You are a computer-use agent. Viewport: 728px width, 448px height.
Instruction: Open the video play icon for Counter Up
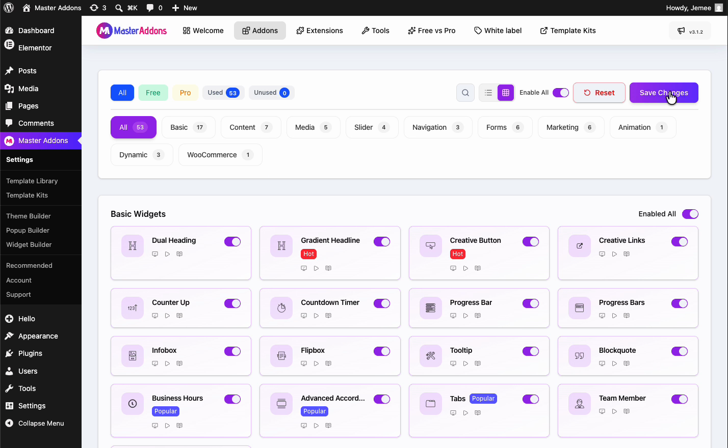coord(167,316)
